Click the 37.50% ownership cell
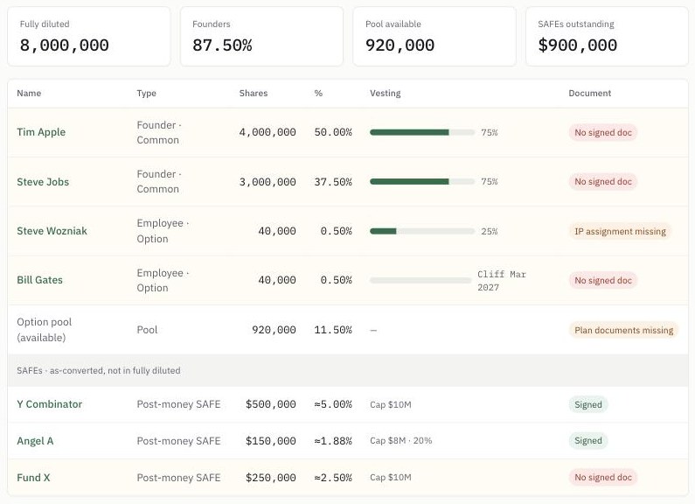Image resolution: width=695 pixels, height=504 pixels. (x=333, y=182)
